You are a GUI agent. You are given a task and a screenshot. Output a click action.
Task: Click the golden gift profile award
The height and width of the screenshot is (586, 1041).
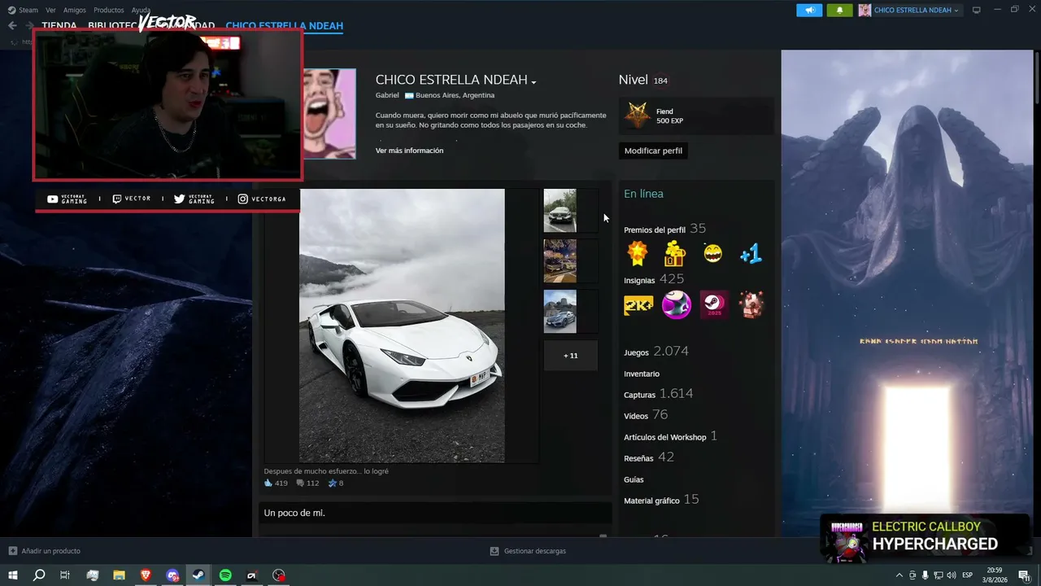click(675, 254)
